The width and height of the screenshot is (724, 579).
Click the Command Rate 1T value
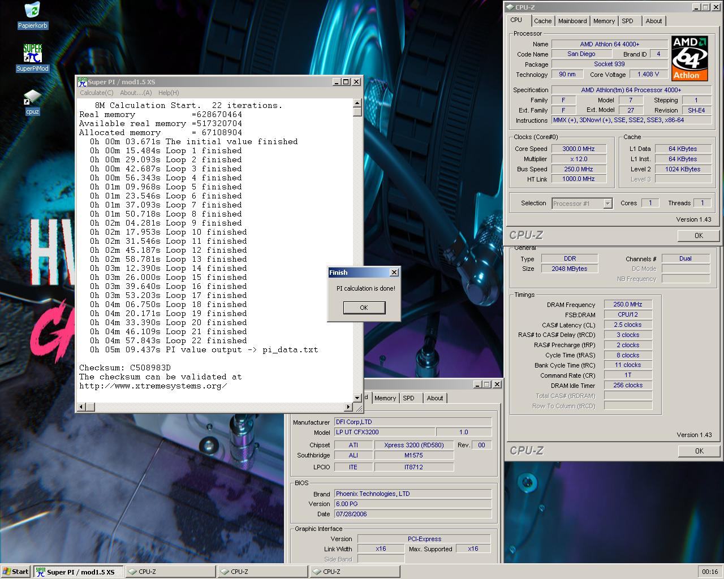pos(628,375)
